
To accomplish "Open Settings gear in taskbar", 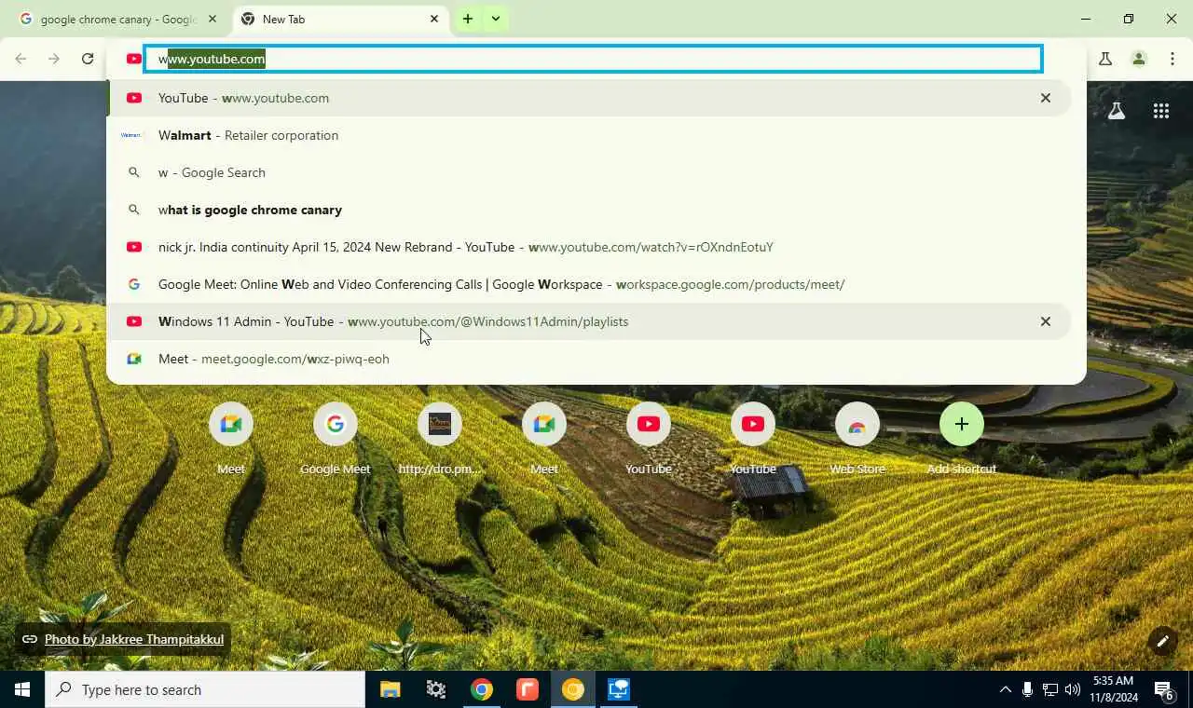I will click(435, 689).
